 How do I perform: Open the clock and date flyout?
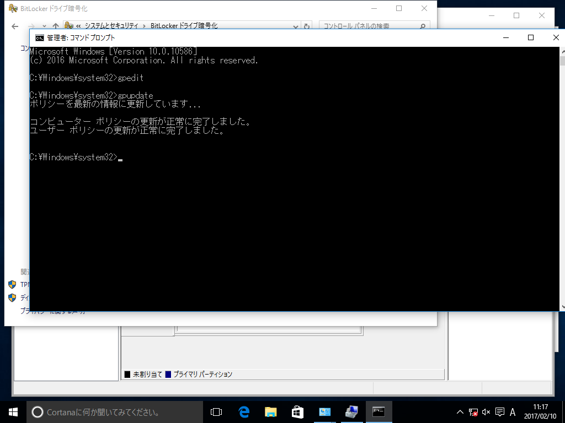point(541,412)
